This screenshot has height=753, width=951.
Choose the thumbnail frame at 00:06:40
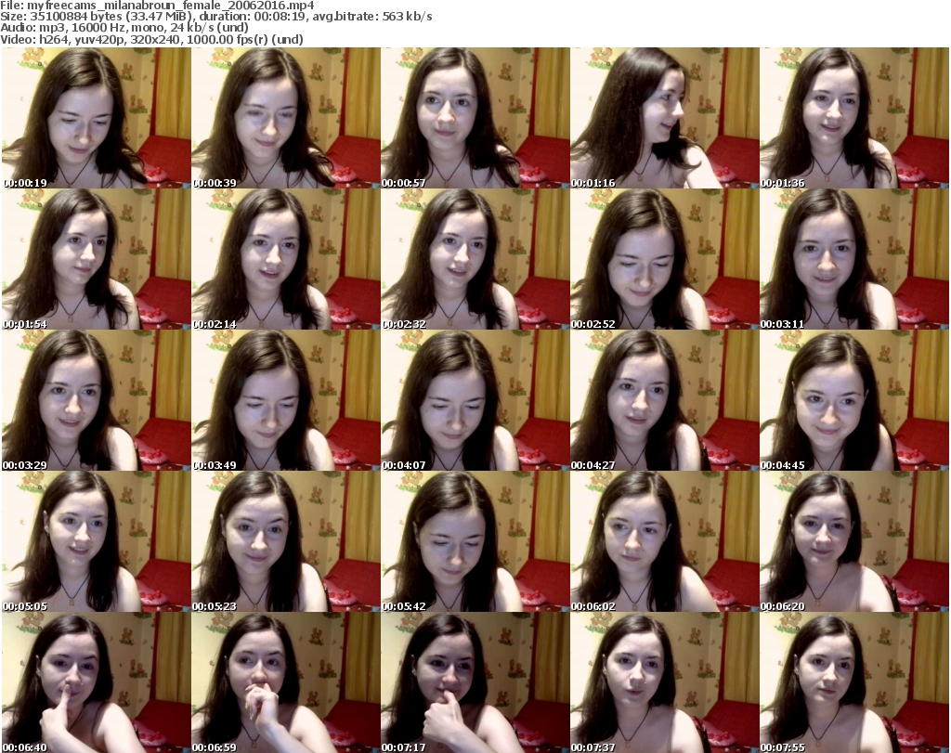pos(97,682)
